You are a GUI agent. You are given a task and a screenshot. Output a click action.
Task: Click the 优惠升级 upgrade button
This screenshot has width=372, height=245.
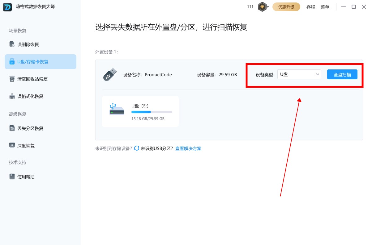[286, 7]
